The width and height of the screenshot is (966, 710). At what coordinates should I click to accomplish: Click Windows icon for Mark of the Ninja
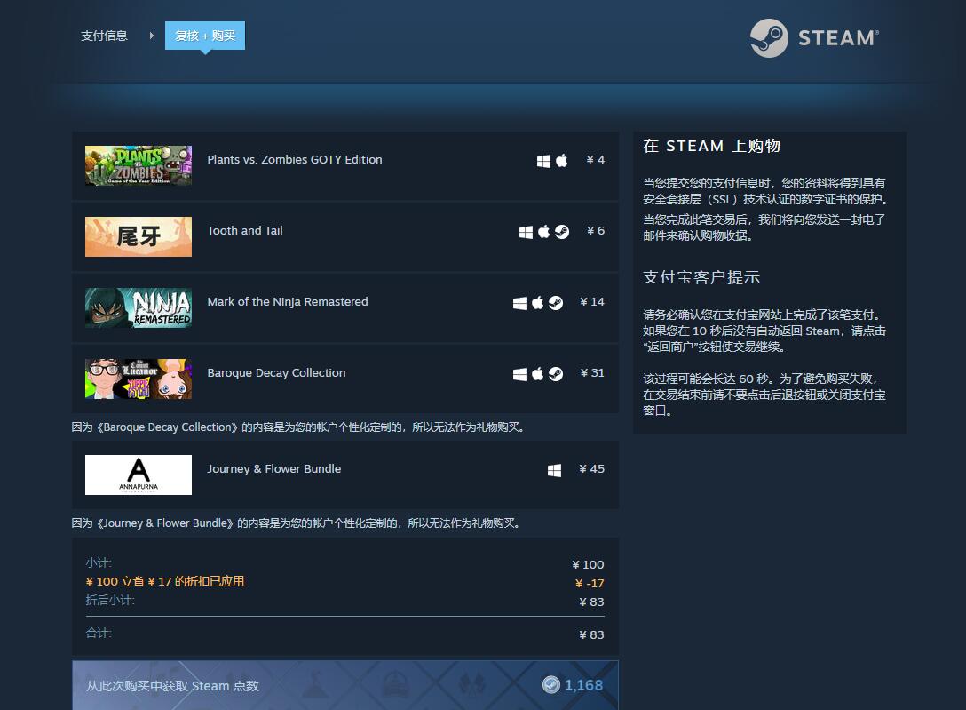pyautogui.click(x=520, y=303)
